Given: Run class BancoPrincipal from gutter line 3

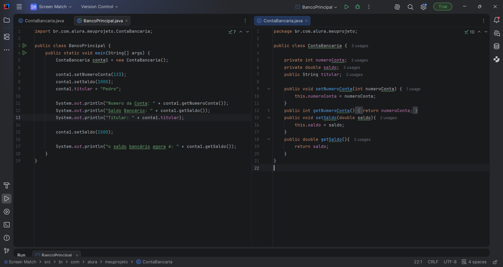Looking at the screenshot, I should [25, 46].
